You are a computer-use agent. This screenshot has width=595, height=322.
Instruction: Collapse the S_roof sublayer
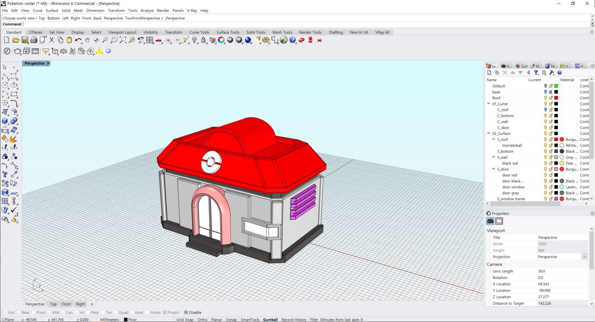click(x=494, y=139)
